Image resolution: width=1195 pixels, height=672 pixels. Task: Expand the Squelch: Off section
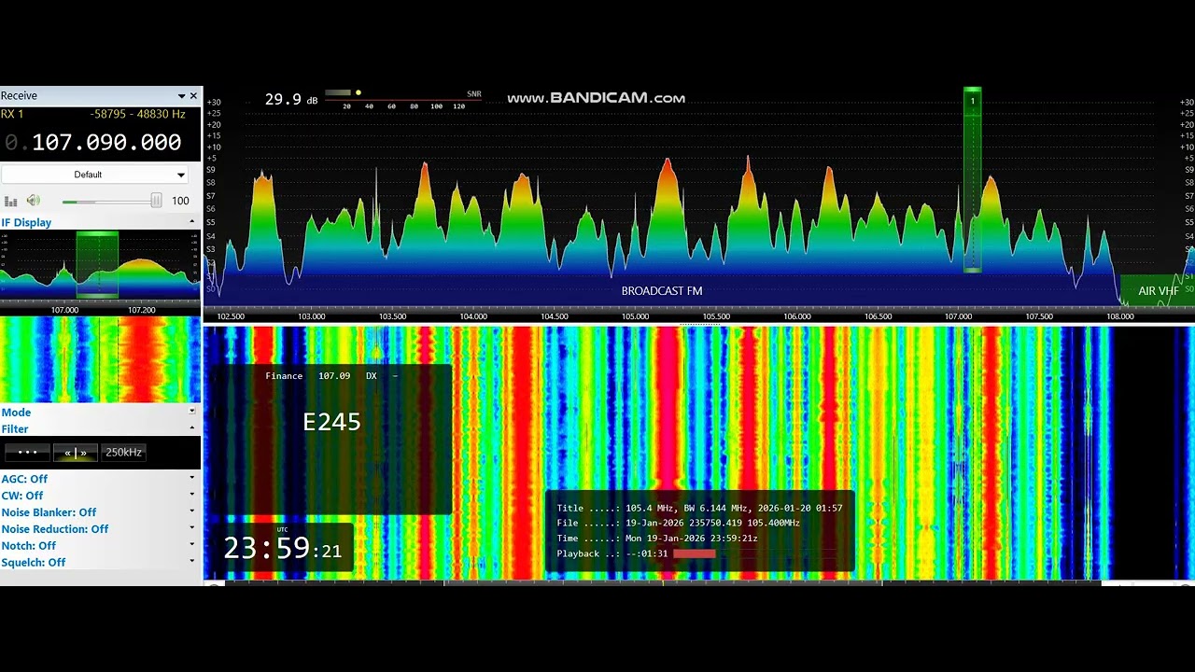click(x=192, y=563)
